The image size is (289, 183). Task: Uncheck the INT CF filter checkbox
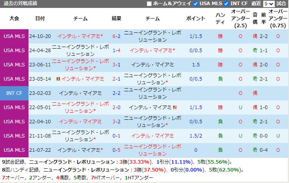tap(226, 4)
